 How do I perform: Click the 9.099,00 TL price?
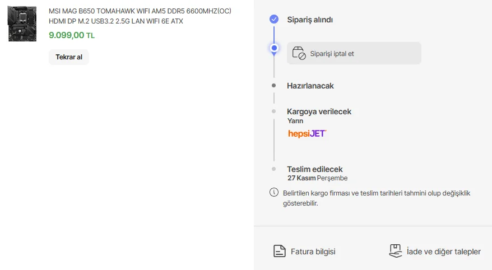click(x=72, y=35)
